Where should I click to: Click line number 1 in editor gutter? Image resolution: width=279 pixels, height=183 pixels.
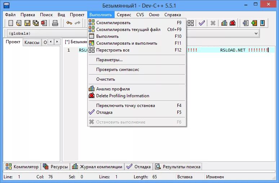click(68, 50)
